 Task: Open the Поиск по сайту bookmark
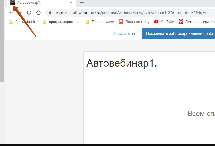pos(134,22)
